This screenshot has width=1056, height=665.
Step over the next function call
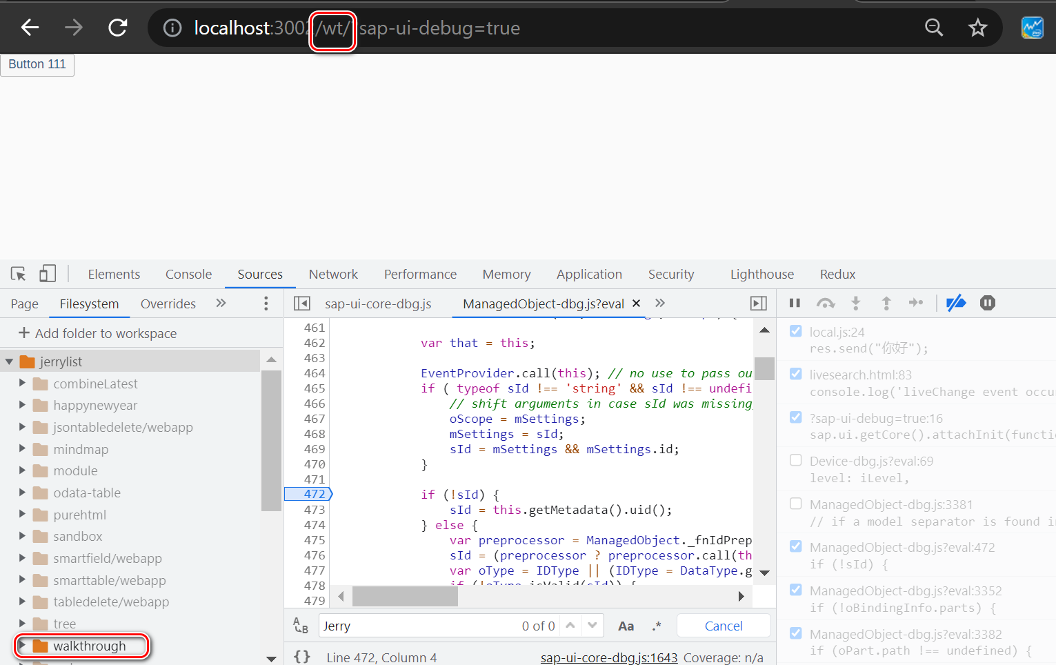point(825,303)
